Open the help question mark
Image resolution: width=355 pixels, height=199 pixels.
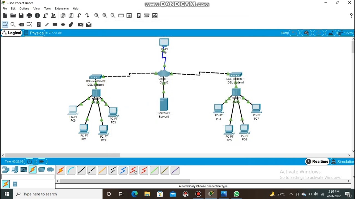(351, 16)
